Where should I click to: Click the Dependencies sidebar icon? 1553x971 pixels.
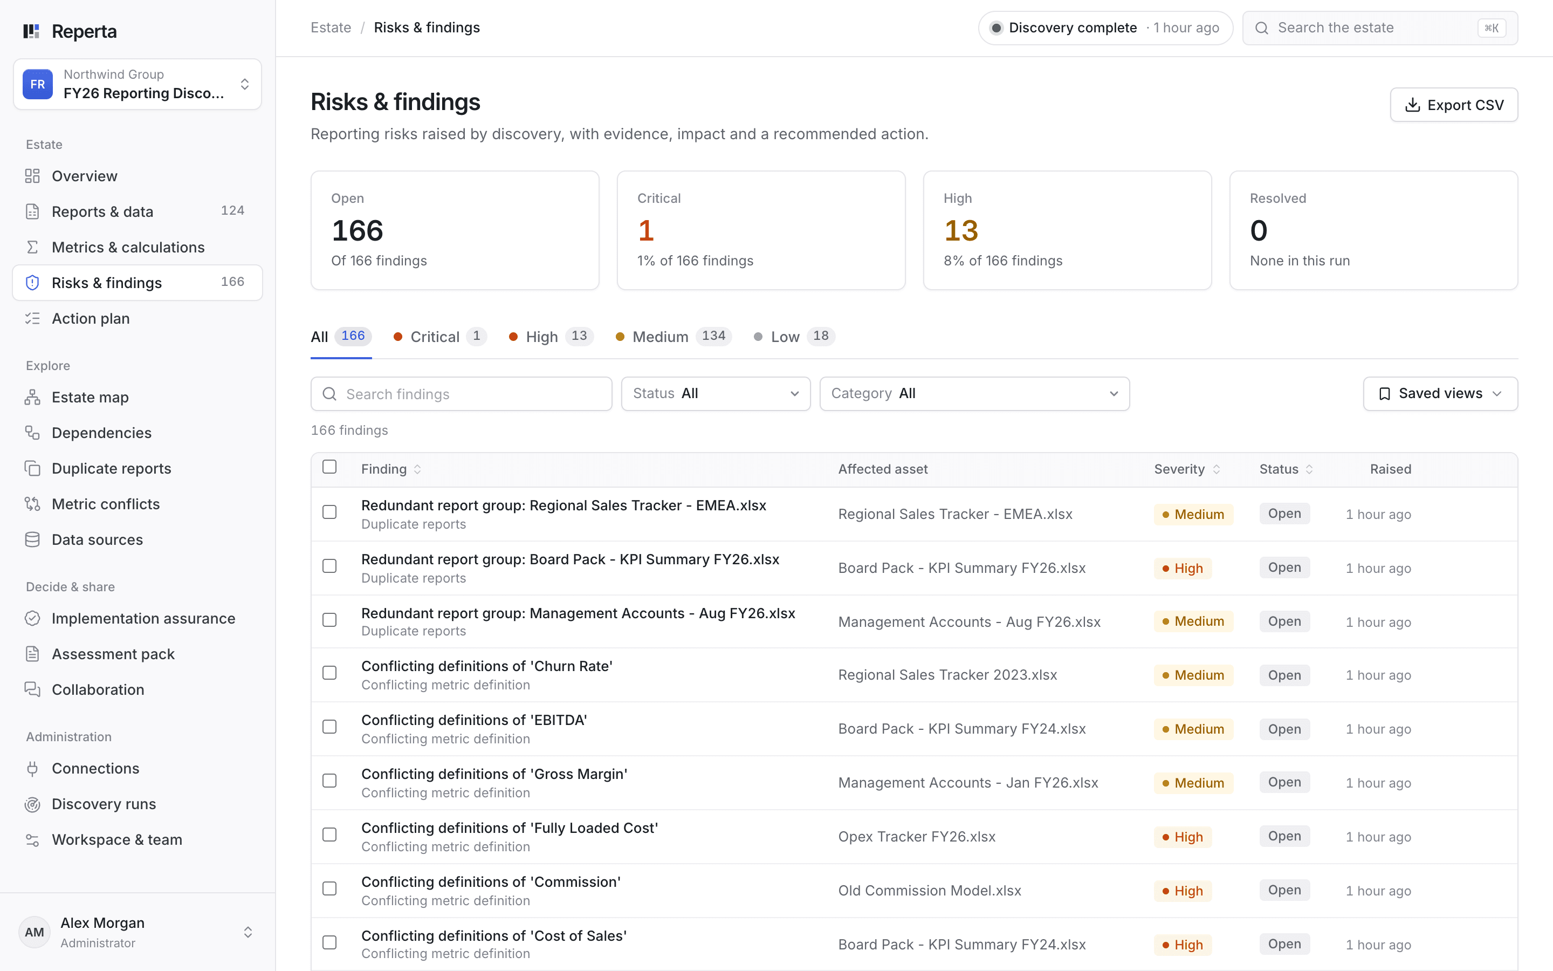(32, 433)
